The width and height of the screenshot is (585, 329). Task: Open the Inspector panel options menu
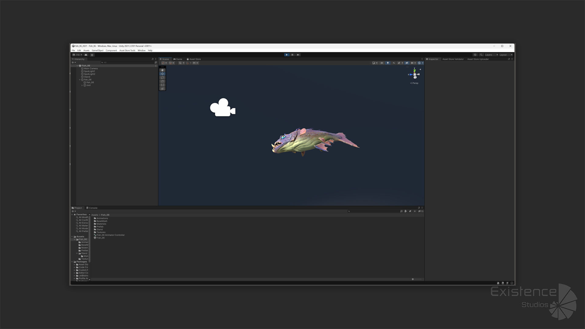(x=512, y=59)
